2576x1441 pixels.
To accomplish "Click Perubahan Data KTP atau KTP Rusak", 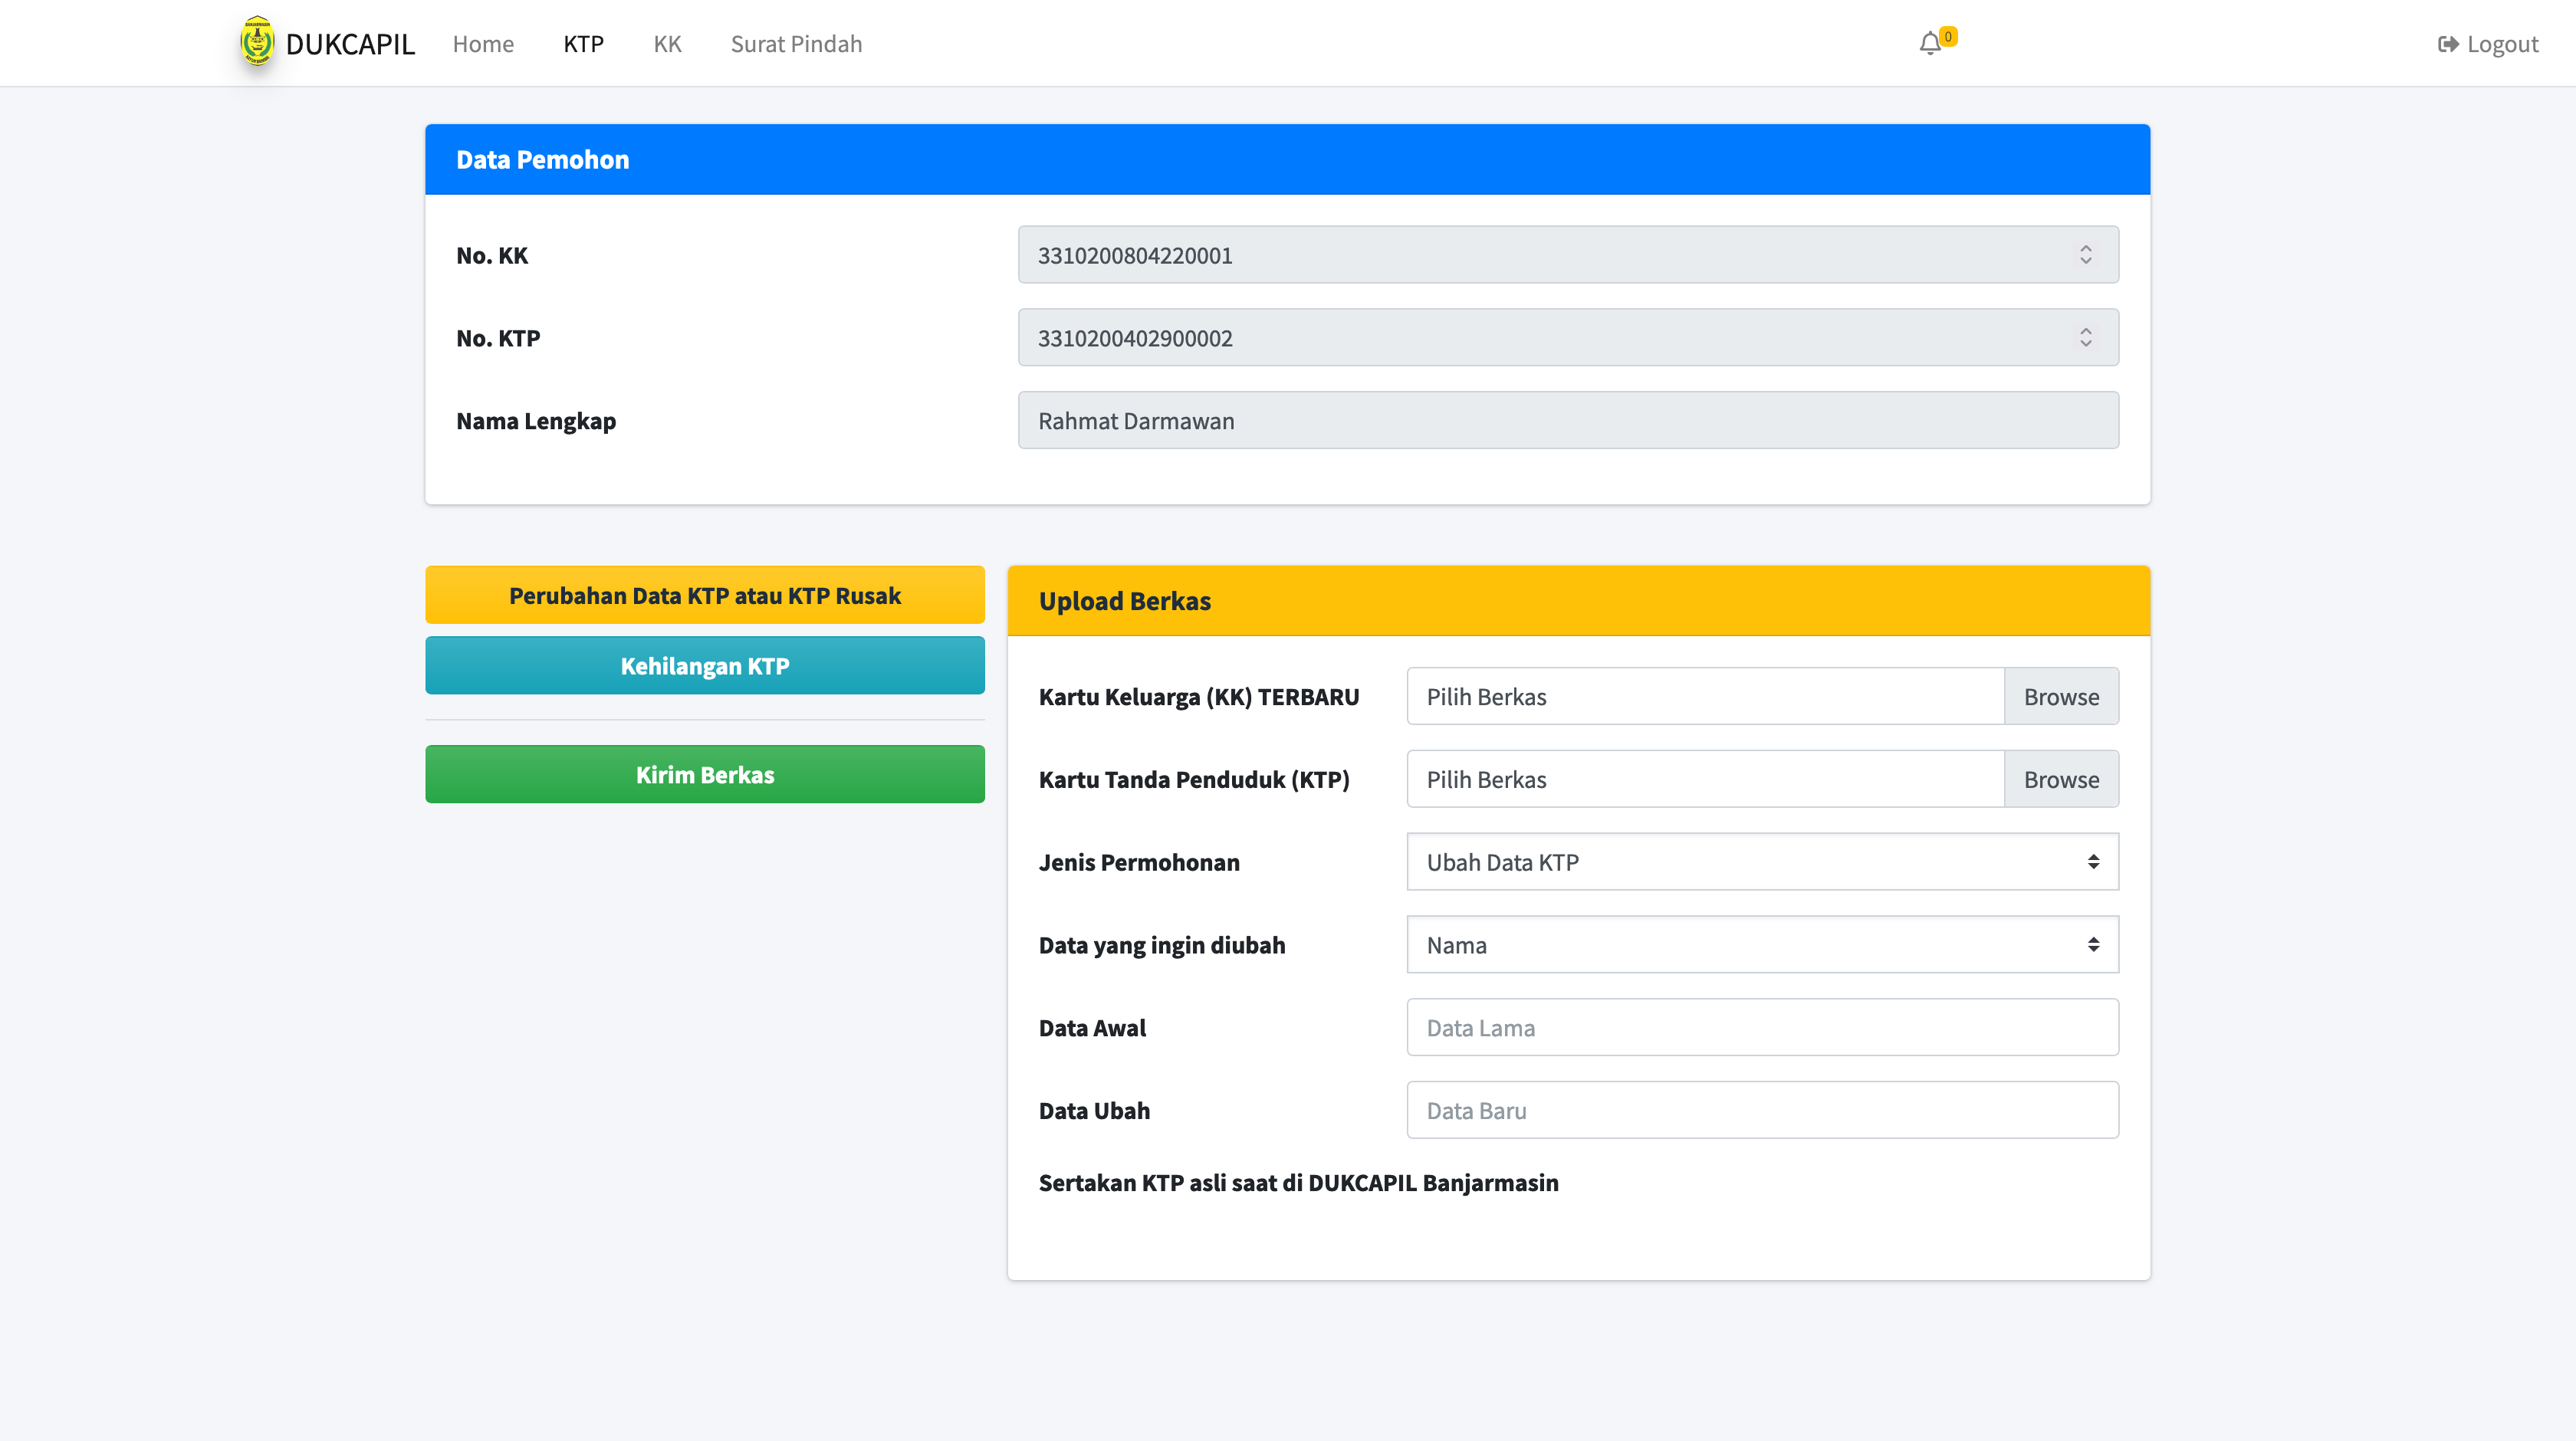I will point(704,596).
